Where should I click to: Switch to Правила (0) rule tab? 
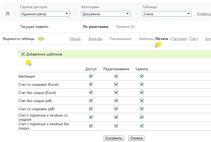pyautogui.click(x=125, y=27)
